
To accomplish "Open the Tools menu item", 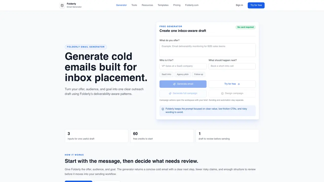I will coord(134,5).
